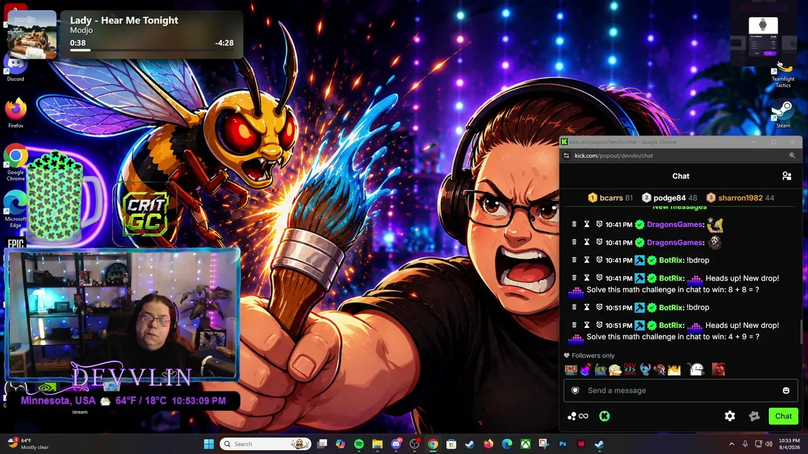Viewport: 808px width, 454px height.
Task: Click the shield icon in message input
Action: click(575, 390)
